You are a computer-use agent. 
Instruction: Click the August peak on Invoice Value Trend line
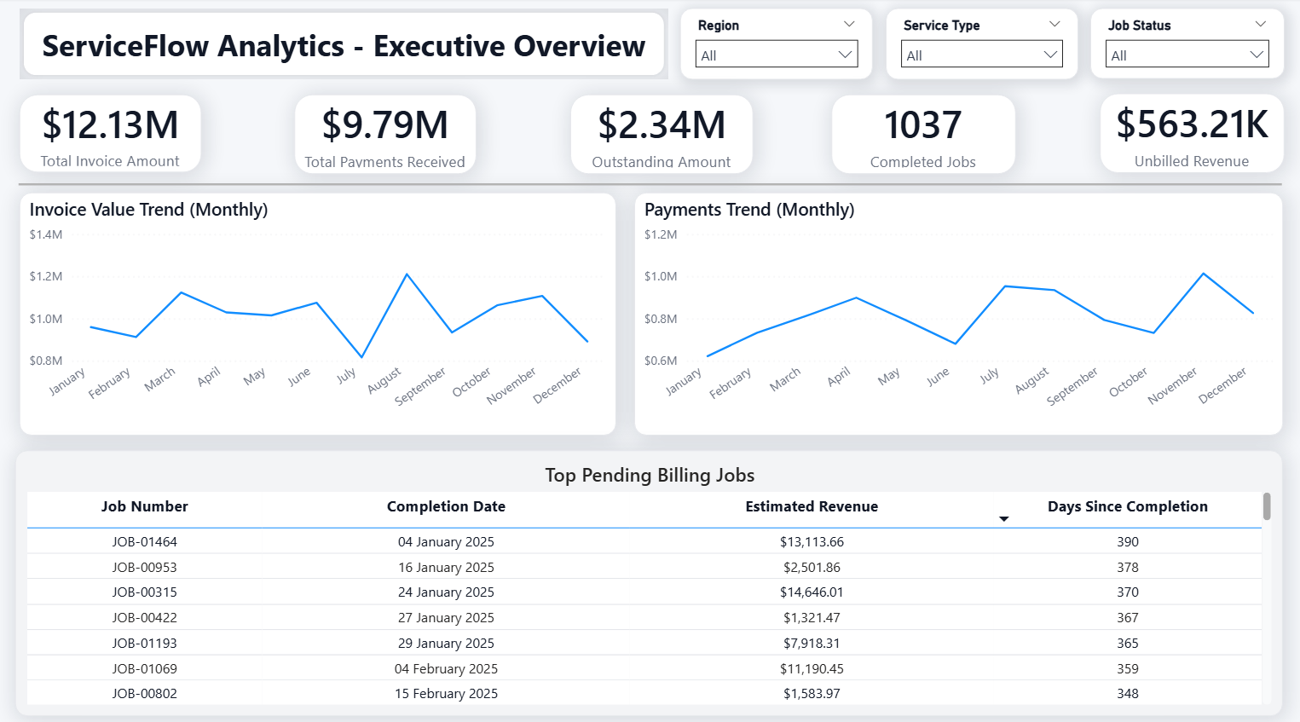pyautogui.click(x=407, y=274)
